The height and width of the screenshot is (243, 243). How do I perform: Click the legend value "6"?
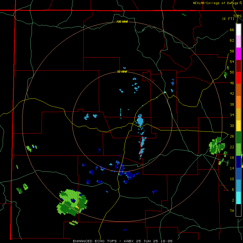(233, 189)
